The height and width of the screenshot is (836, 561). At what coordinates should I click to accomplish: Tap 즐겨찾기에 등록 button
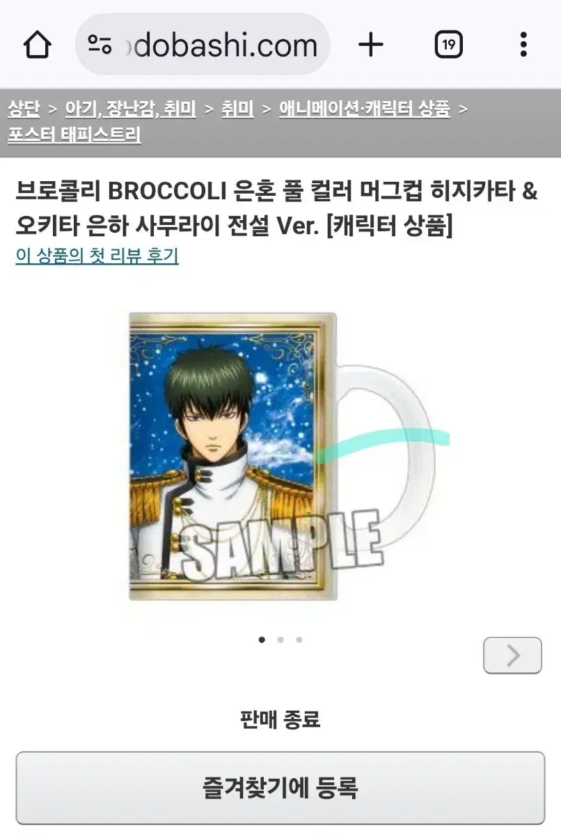click(280, 788)
